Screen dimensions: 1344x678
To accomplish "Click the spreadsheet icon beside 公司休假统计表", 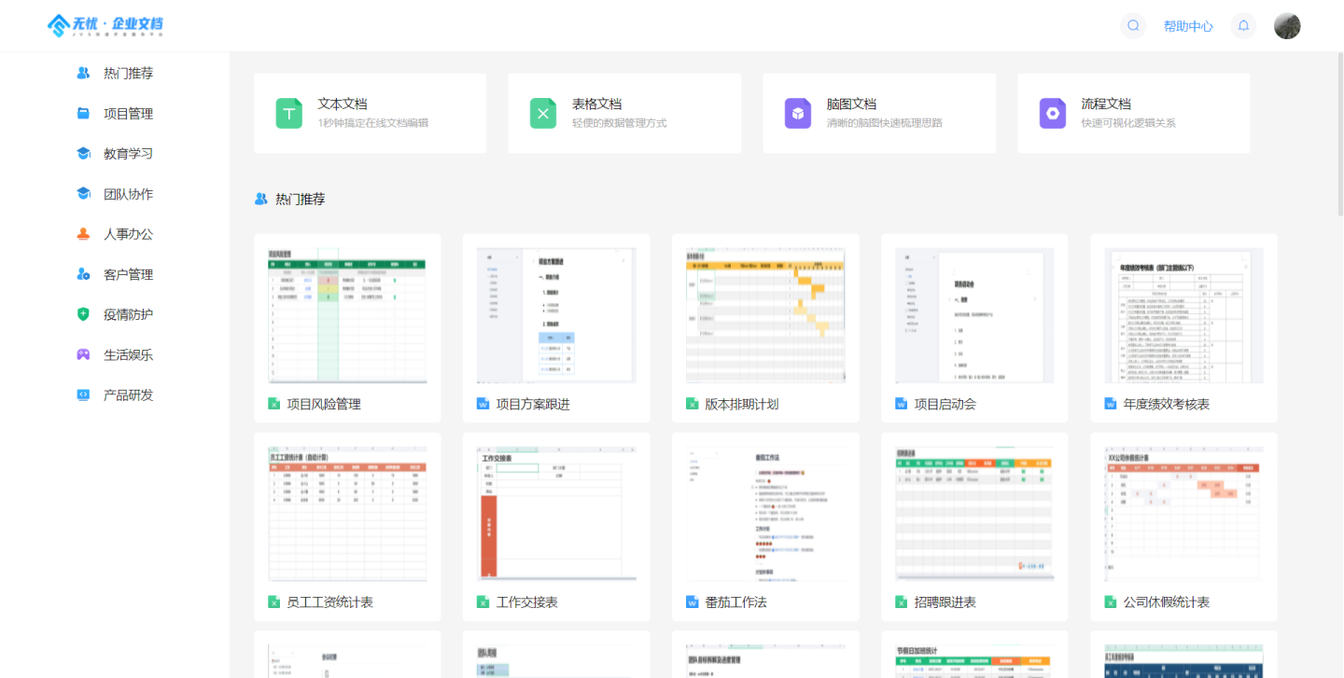I will 1111,602.
